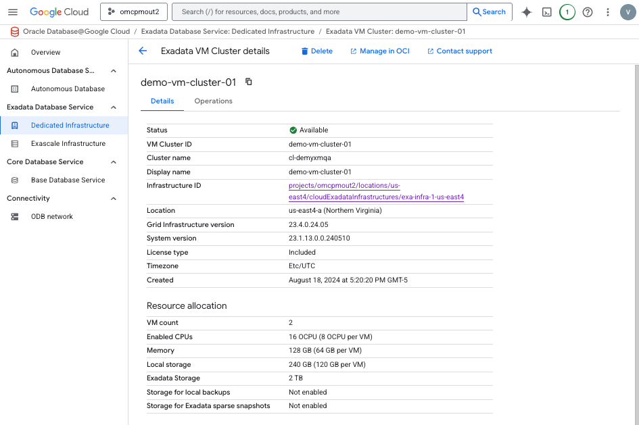
Task: Click the Delete cluster action
Action: coord(316,51)
